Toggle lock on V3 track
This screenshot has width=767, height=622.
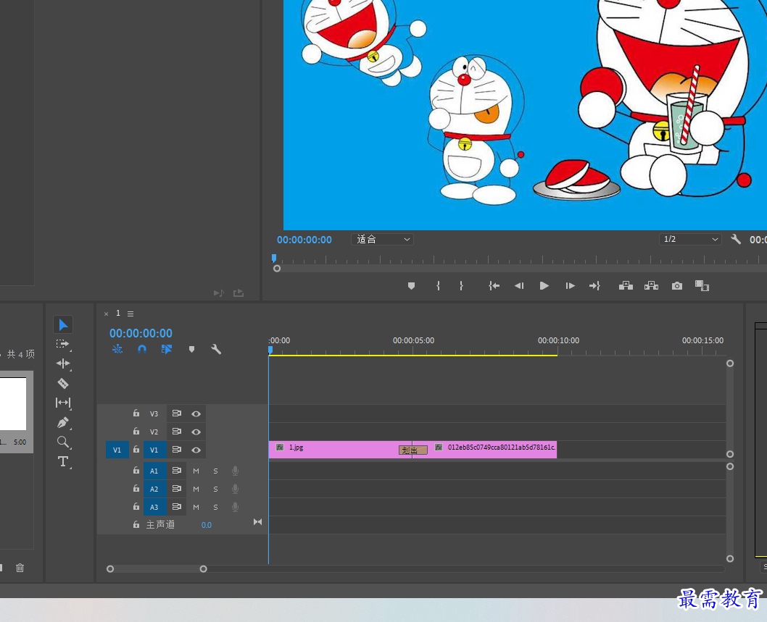136,413
